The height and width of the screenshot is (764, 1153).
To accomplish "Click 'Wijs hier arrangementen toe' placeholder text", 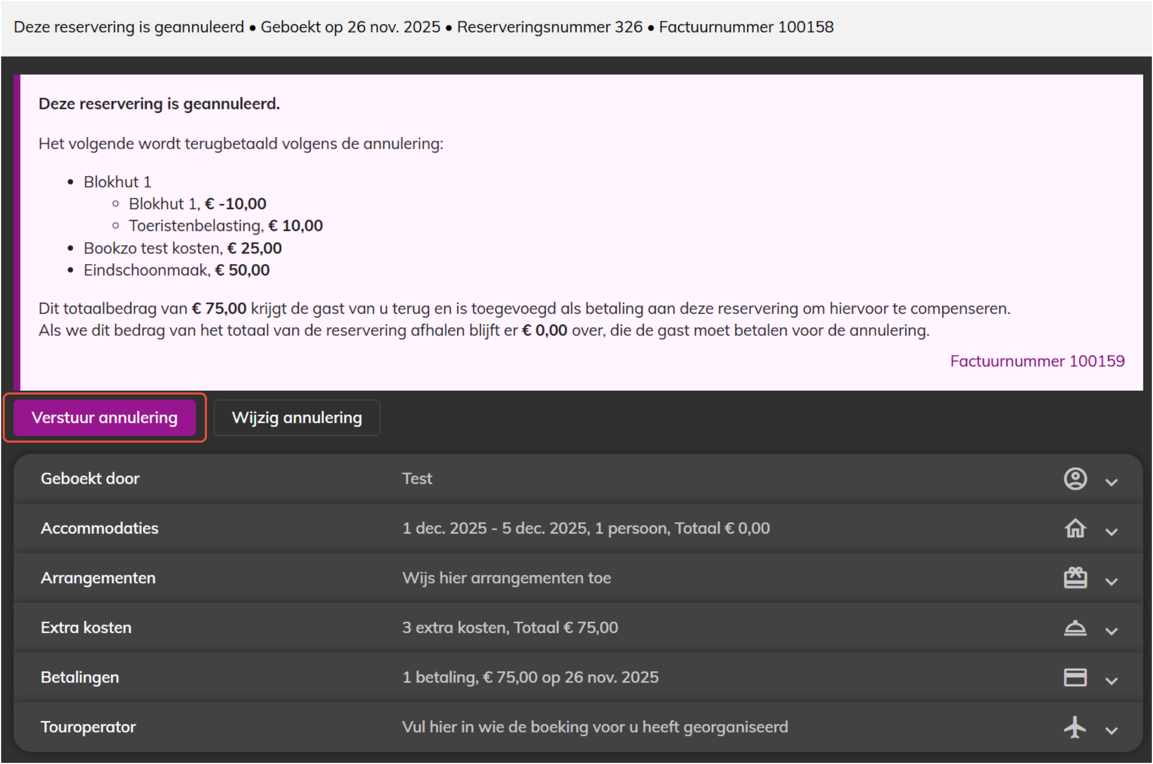I will tap(506, 578).
